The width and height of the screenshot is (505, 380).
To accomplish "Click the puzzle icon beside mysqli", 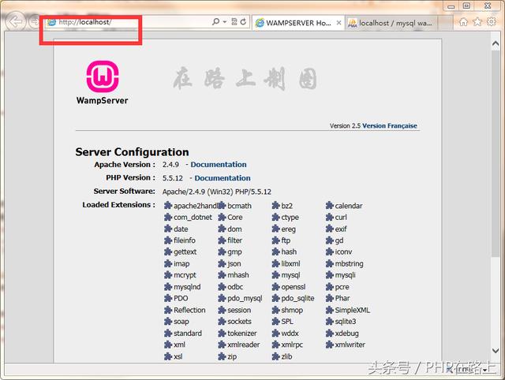I will (x=330, y=275).
